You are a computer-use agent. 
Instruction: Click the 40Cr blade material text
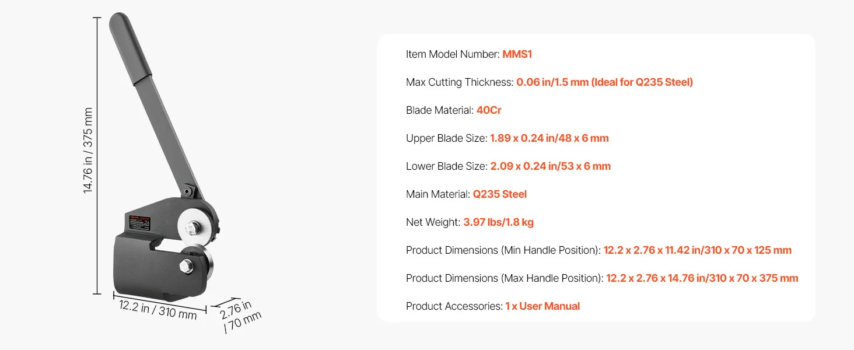pyautogui.click(x=489, y=110)
